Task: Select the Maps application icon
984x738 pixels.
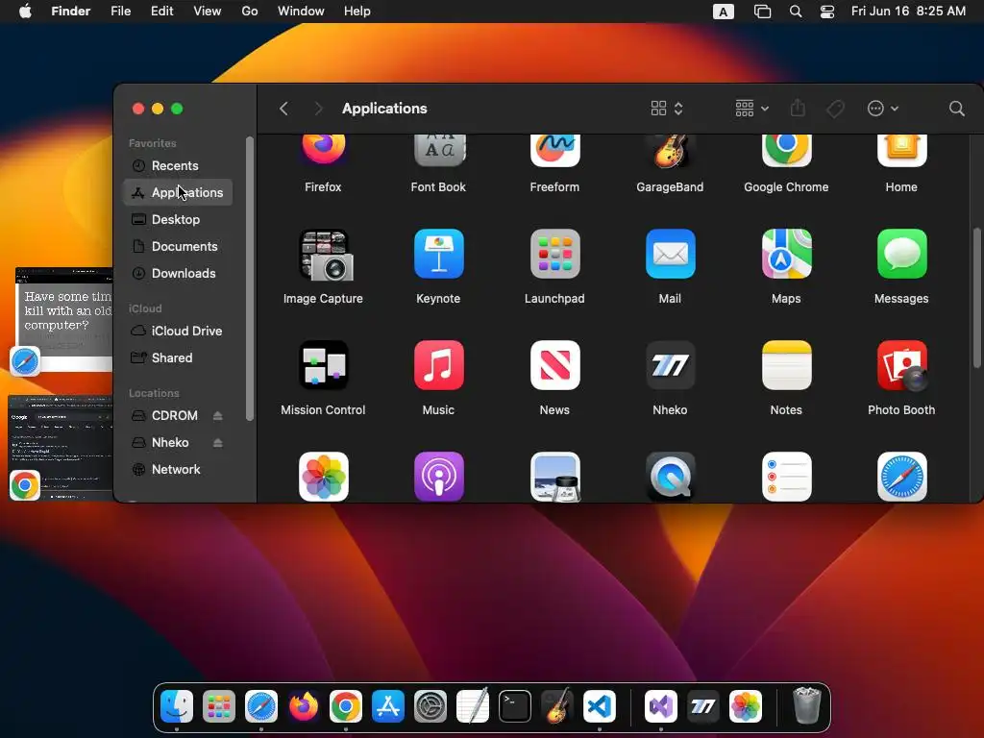Action: click(x=786, y=254)
